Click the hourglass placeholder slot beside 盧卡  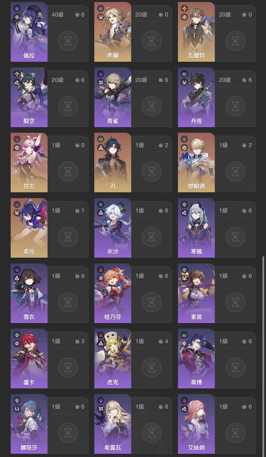point(68,368)
